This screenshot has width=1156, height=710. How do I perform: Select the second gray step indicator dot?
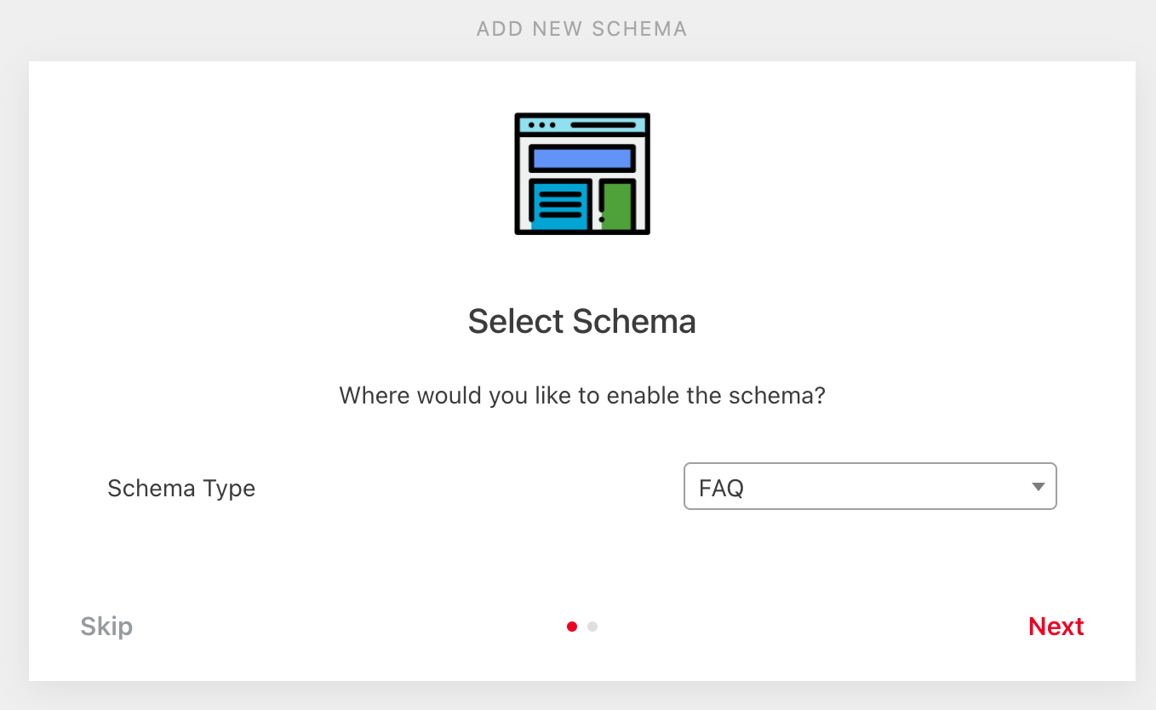coord(592,627)
